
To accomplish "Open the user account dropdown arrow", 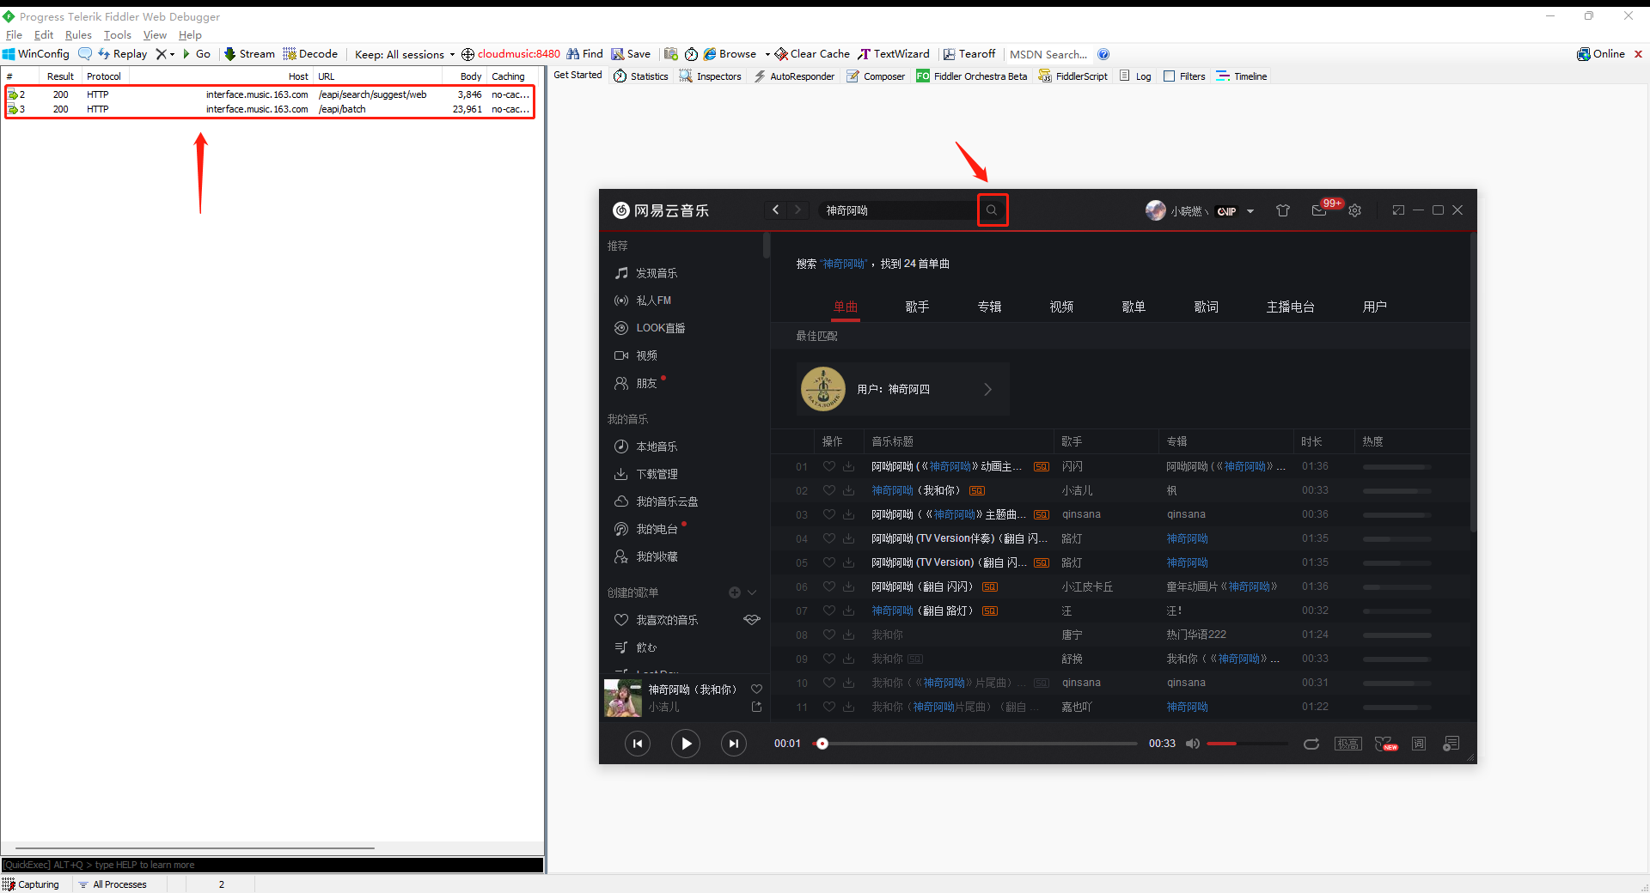I will click(1250, 211).
